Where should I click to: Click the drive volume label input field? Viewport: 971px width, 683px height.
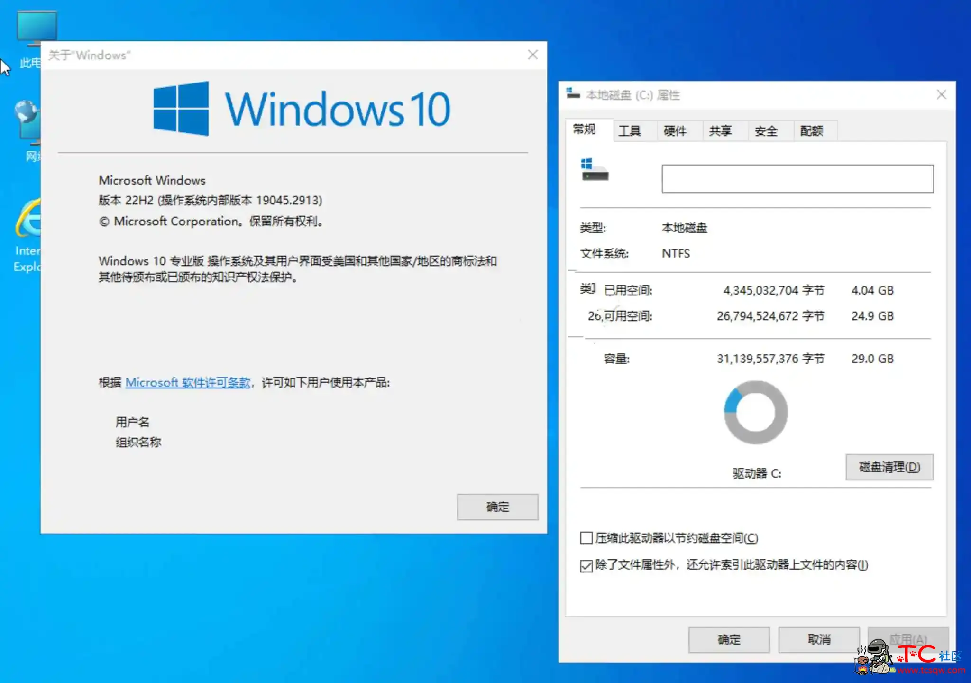point(797,179)
